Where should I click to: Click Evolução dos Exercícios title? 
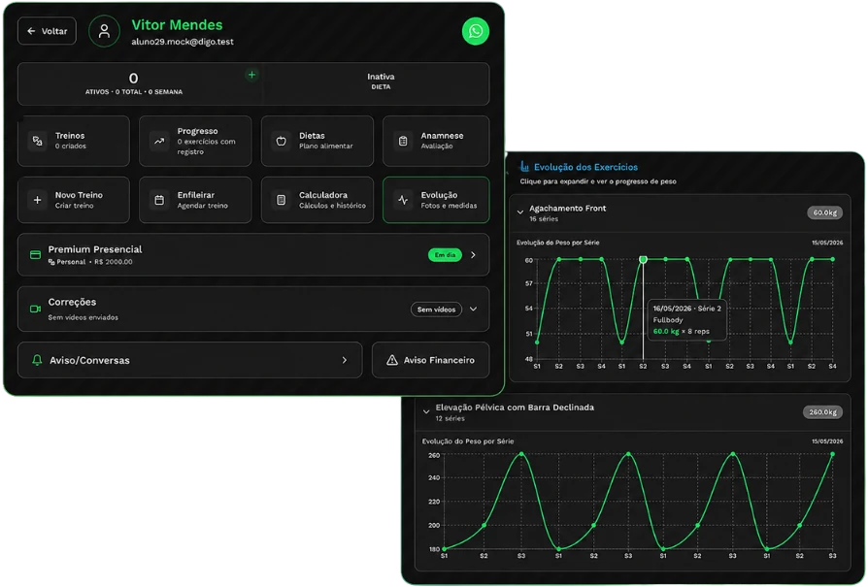coord(585,167)
